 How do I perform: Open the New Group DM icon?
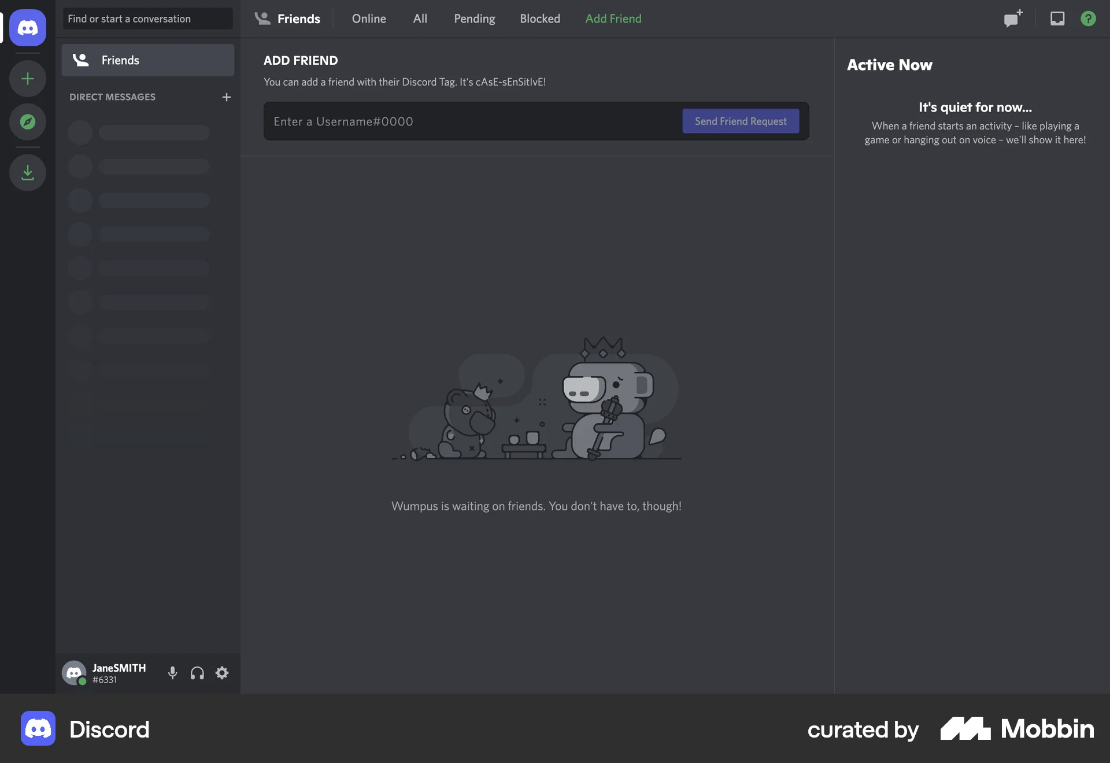pos(1012,18)
